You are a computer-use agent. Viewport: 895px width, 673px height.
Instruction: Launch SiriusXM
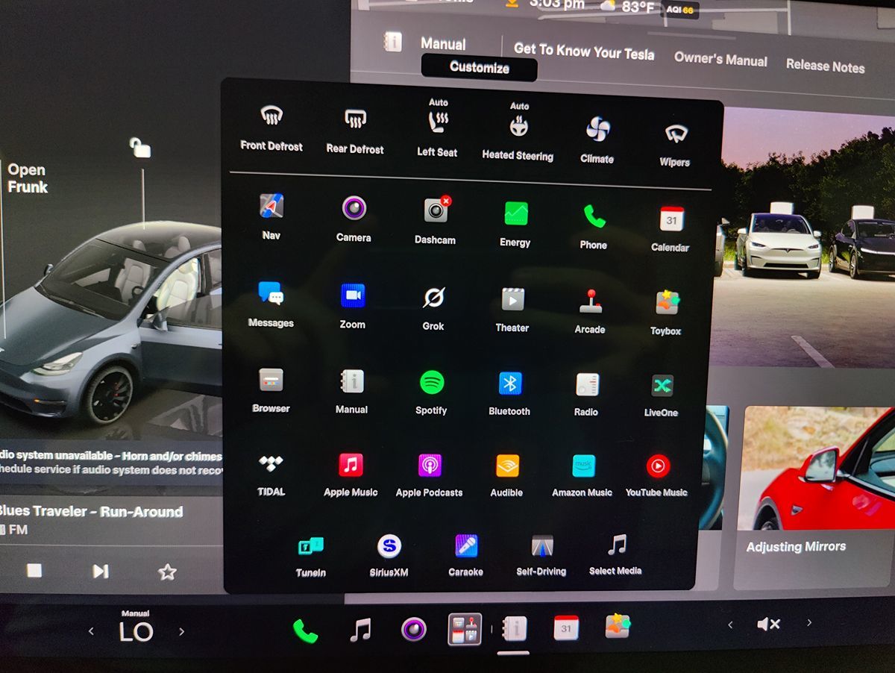389,556
